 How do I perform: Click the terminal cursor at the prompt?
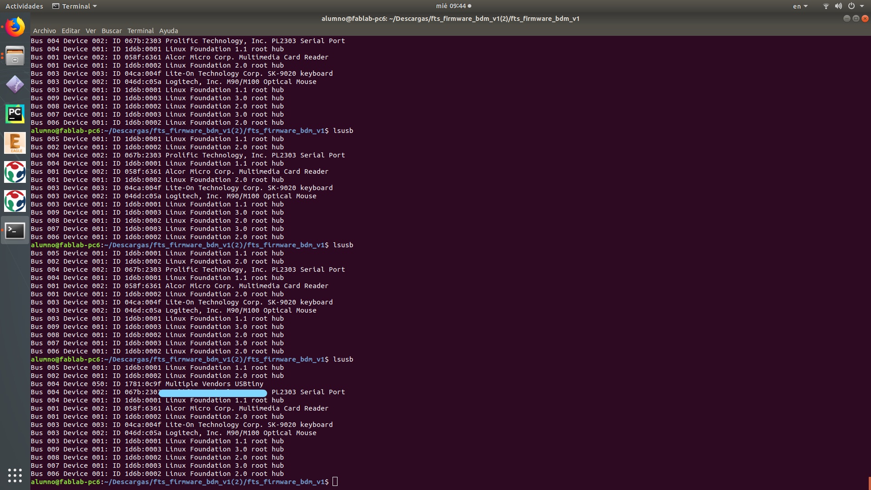pos(335,482)
